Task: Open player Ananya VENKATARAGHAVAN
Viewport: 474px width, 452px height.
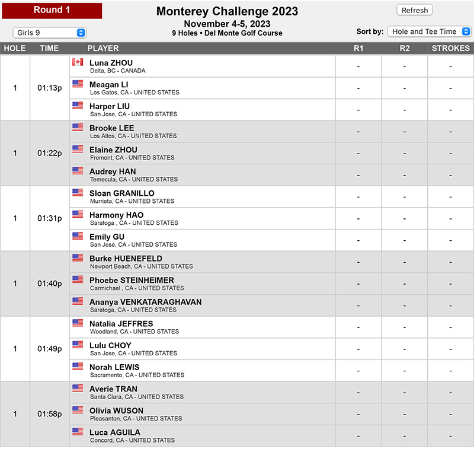Action: (145, 302)
